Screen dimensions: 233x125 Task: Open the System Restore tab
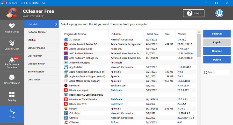point(41,72)
